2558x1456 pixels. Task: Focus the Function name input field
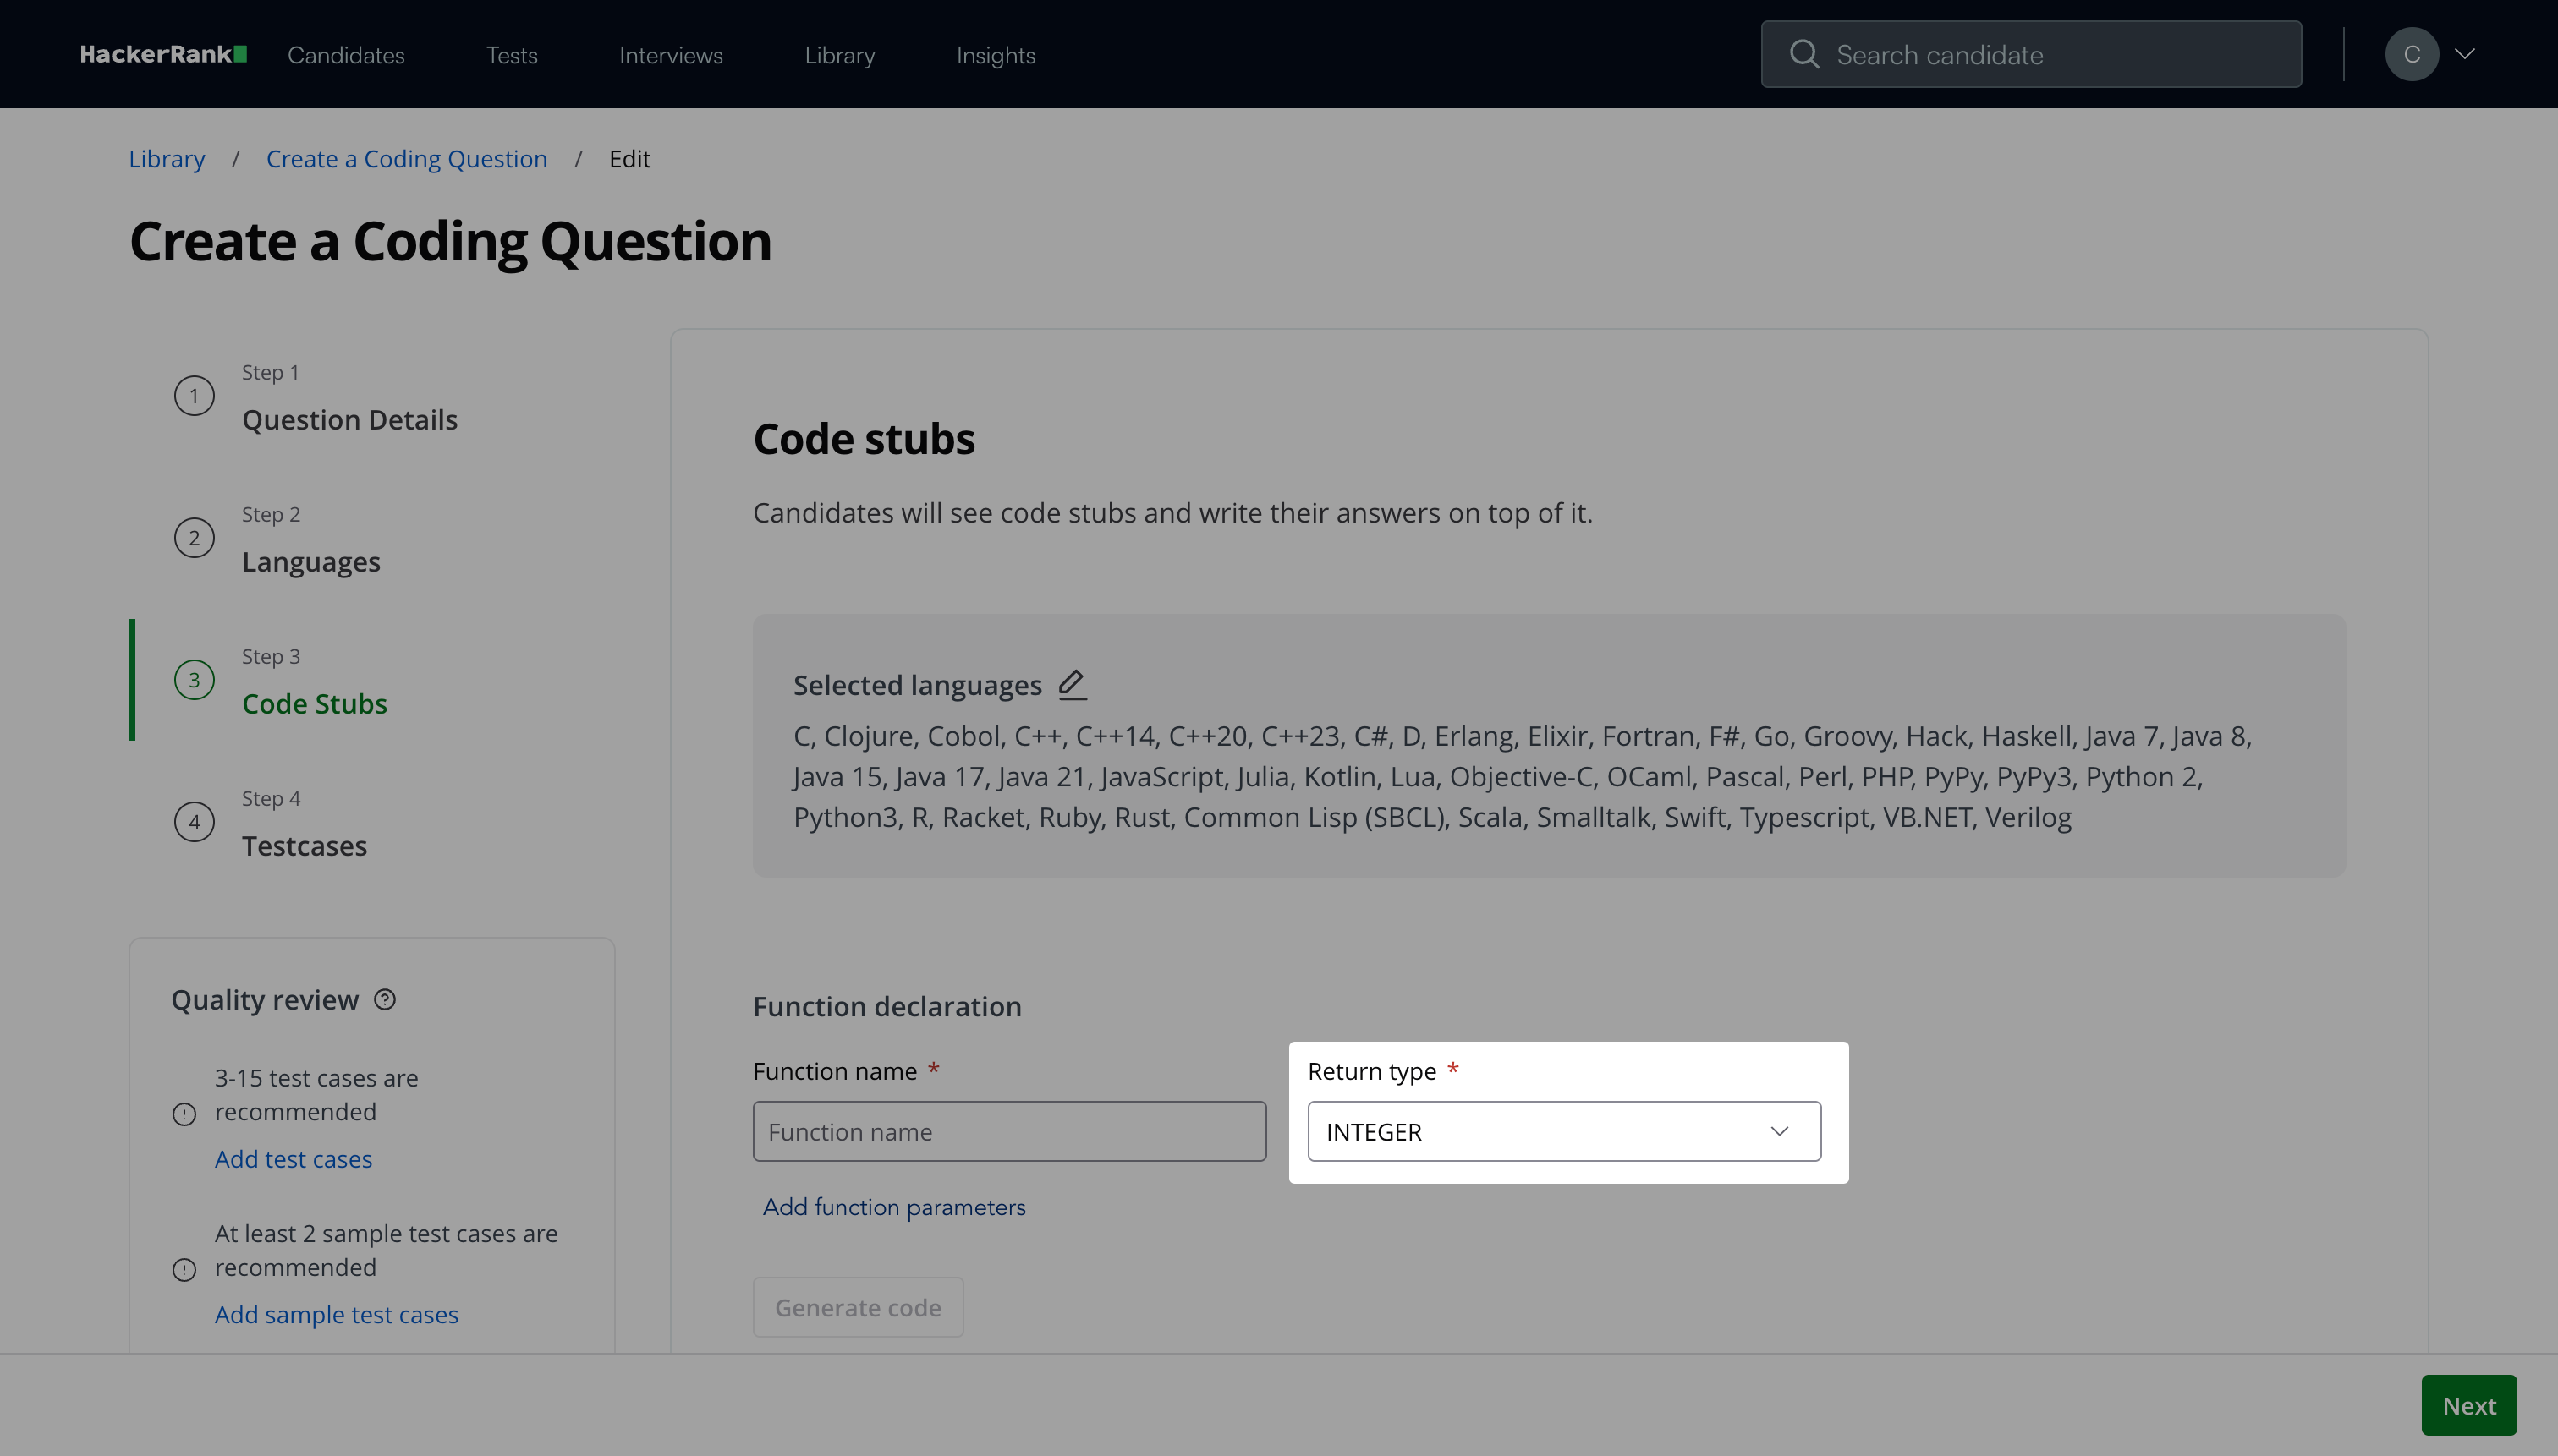click(x=1009, y=1131)
